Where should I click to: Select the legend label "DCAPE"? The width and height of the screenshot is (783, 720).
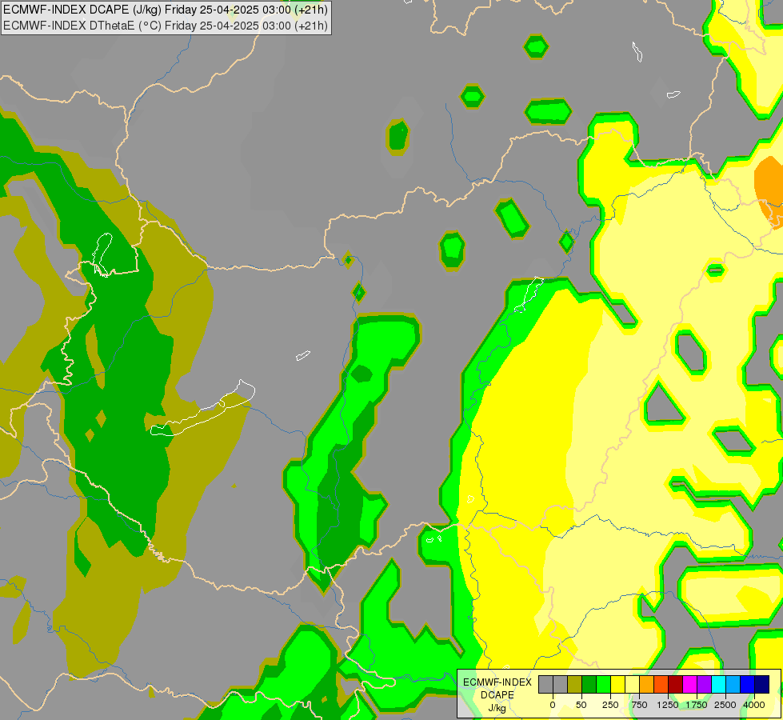497,695
